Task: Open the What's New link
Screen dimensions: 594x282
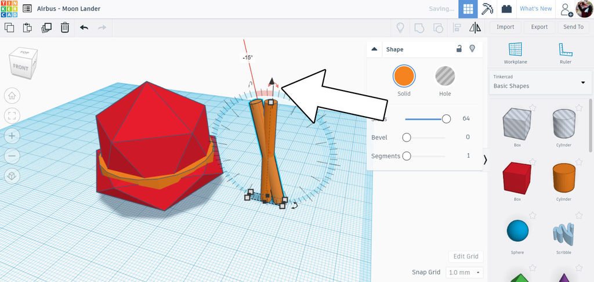Action: tap(535, 9)
